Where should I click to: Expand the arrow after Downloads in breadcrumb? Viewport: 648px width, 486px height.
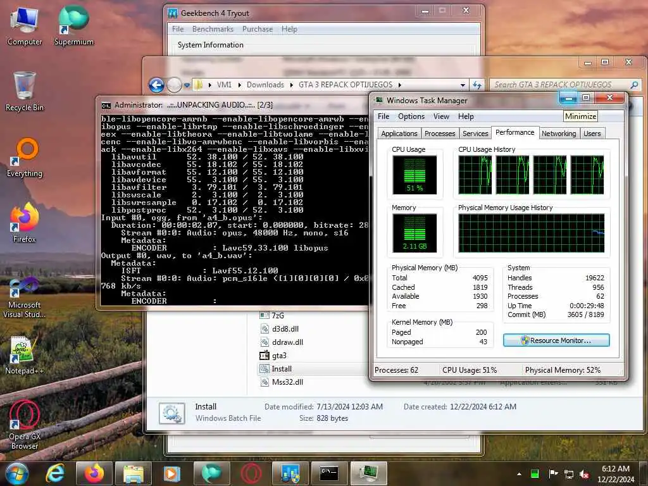[x=291, y=85]
